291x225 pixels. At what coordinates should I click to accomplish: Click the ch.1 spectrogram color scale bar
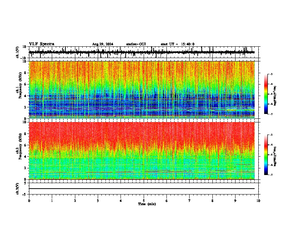click(266, 94)
